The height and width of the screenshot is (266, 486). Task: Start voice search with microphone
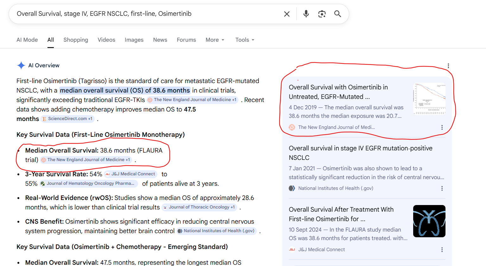(x=306, y=14)
